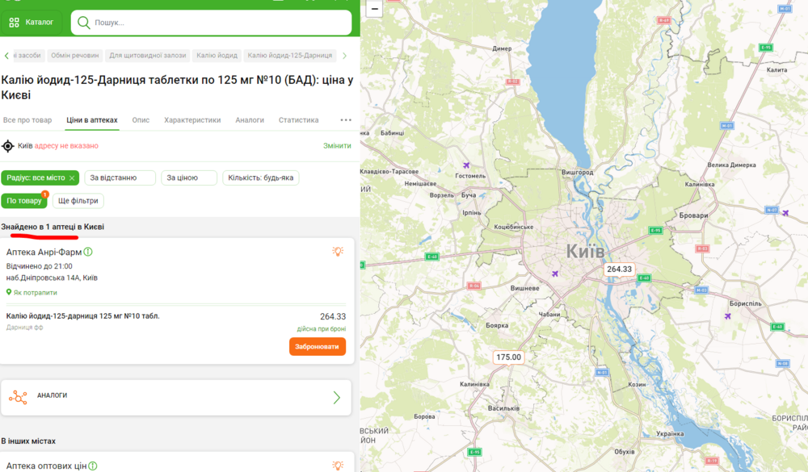Open the Калію йодид breadcrumb
Image resolution: width=808 pixels, height=472 pixels.
pyautogui.click(x=217, y=56)
